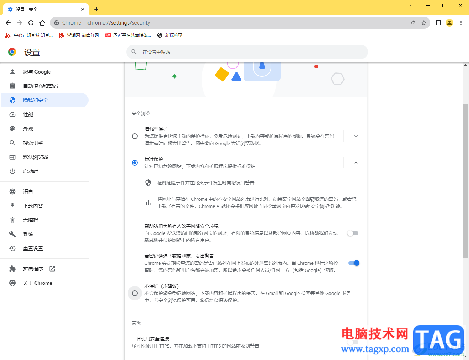The width and height of the screenshot is (469, 360).
Task: Reload the current page
Action: pyautogui.click(x=31, y=23)
